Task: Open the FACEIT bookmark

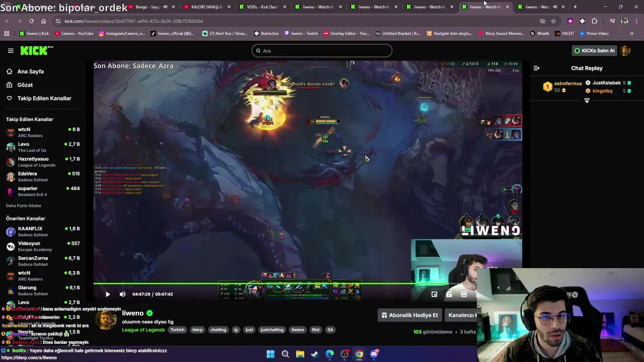Action: pyautogui.click(x=564, y=33)
